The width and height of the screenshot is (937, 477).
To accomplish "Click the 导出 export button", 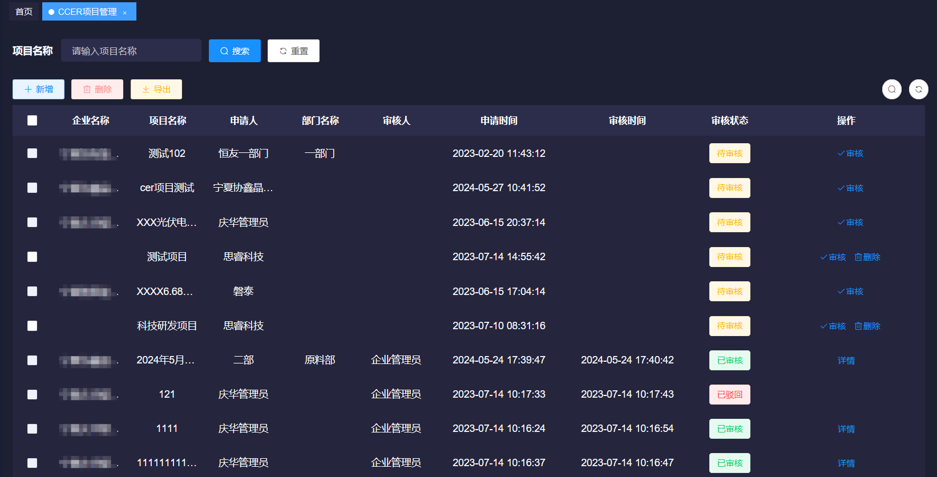I will point(156,89).
